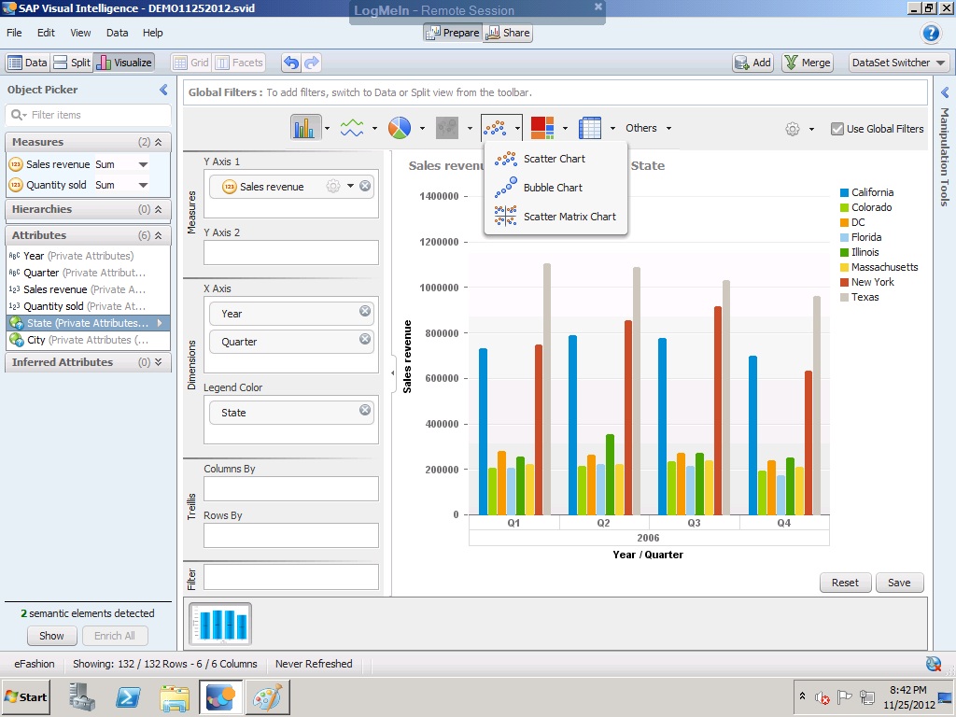This screenshot has height=717, width=956.
Task: Switch to Split view
Action: (72, 63)
